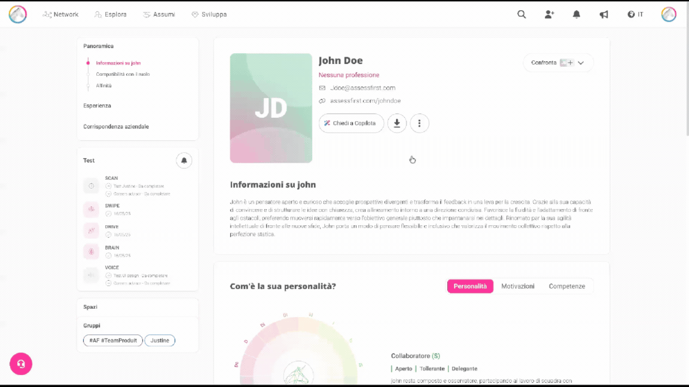Select the #AF #TeamProduit group tag

tap(112, 340)
